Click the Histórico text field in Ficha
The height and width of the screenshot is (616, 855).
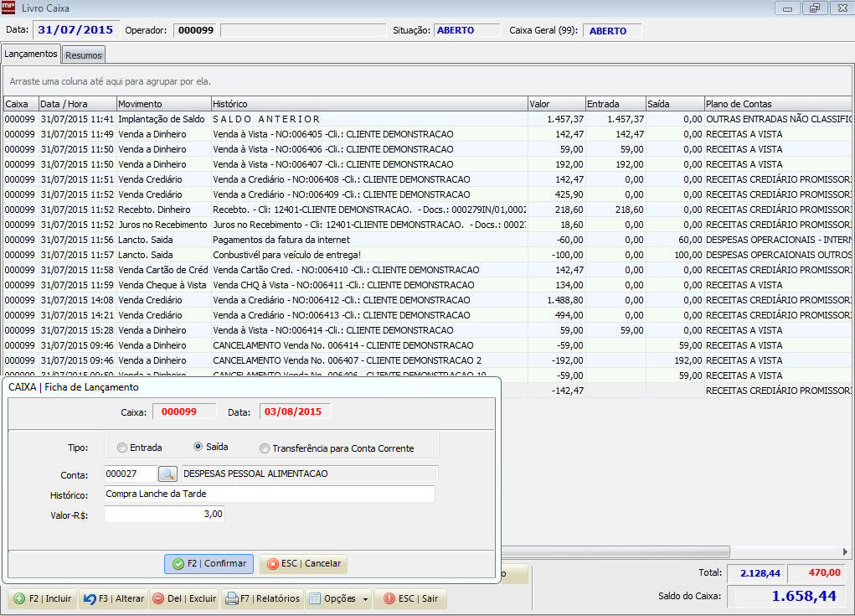click(x=270, y=494)
